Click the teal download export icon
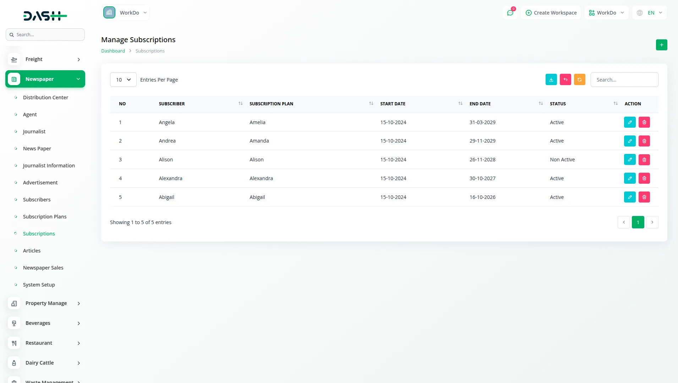The height and width of the screenshot is (383, 678). [551, 80]
